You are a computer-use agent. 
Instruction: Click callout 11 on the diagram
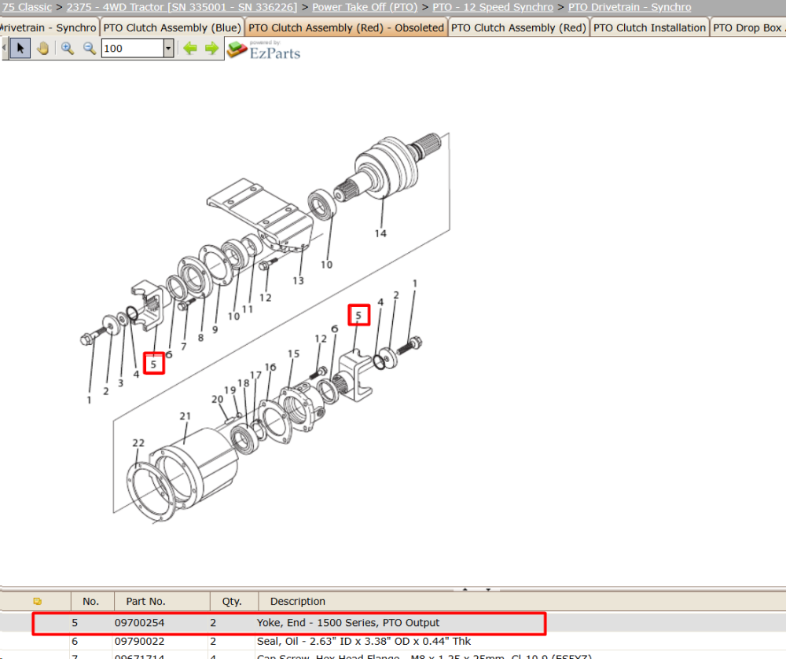(x=248, y=309)
